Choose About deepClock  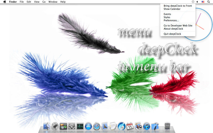178,29
